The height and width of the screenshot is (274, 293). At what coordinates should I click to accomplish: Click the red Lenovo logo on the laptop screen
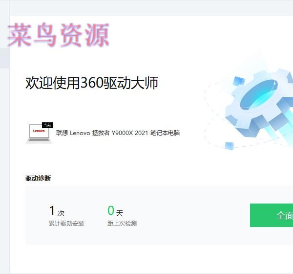pos(39,131)
